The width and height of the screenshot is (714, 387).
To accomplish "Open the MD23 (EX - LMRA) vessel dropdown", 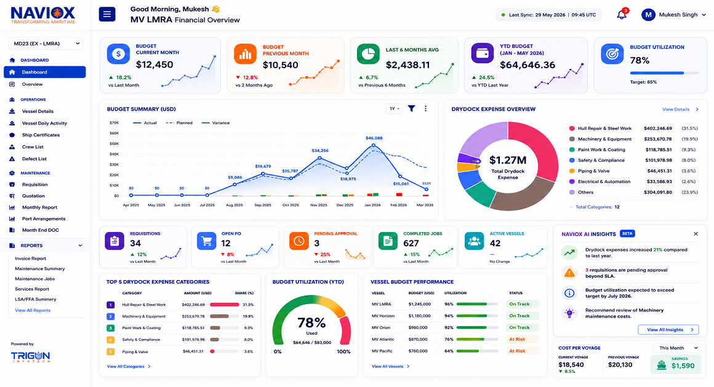I will tap(46, 44).
